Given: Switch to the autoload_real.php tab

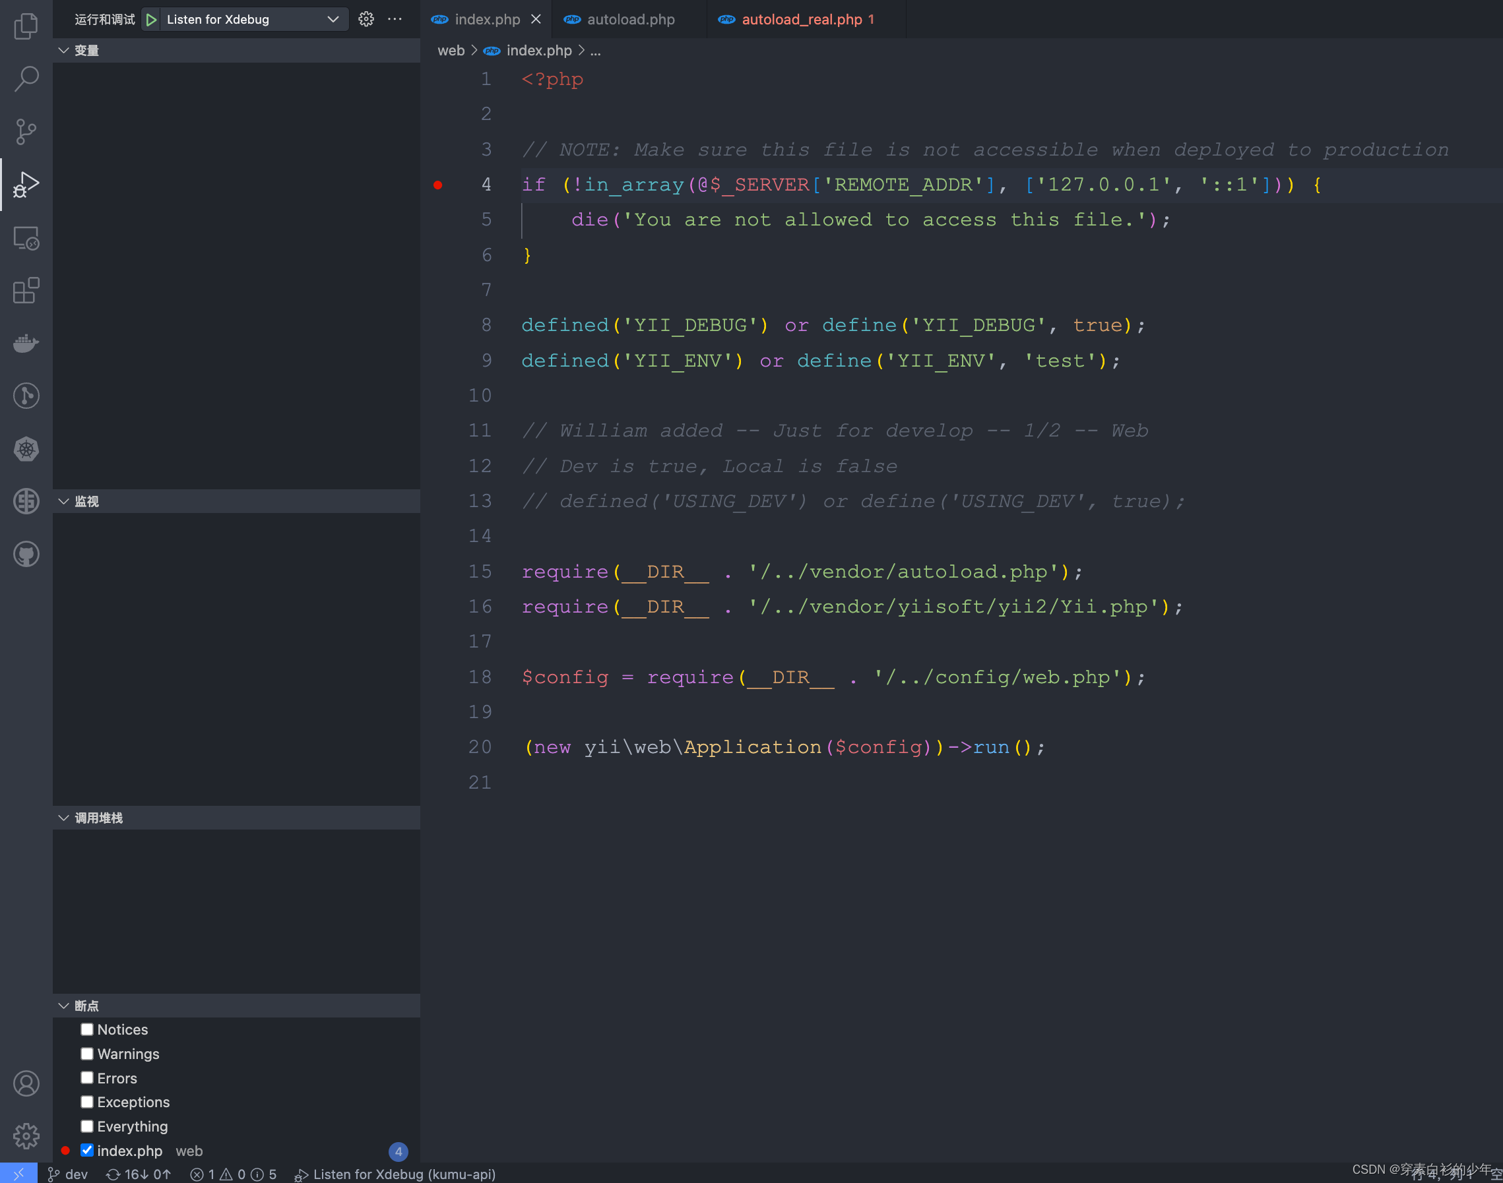Looking at the screenshot, I should pos(801,19).
